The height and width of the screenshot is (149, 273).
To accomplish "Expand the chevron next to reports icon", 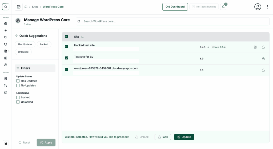I will click(9, 51).
